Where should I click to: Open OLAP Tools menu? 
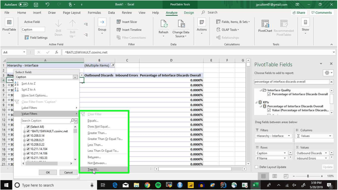coord(228,30)
